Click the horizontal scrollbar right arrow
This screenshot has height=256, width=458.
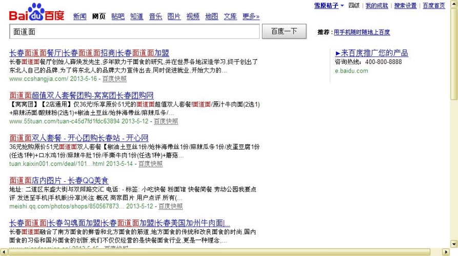[446, 252]
